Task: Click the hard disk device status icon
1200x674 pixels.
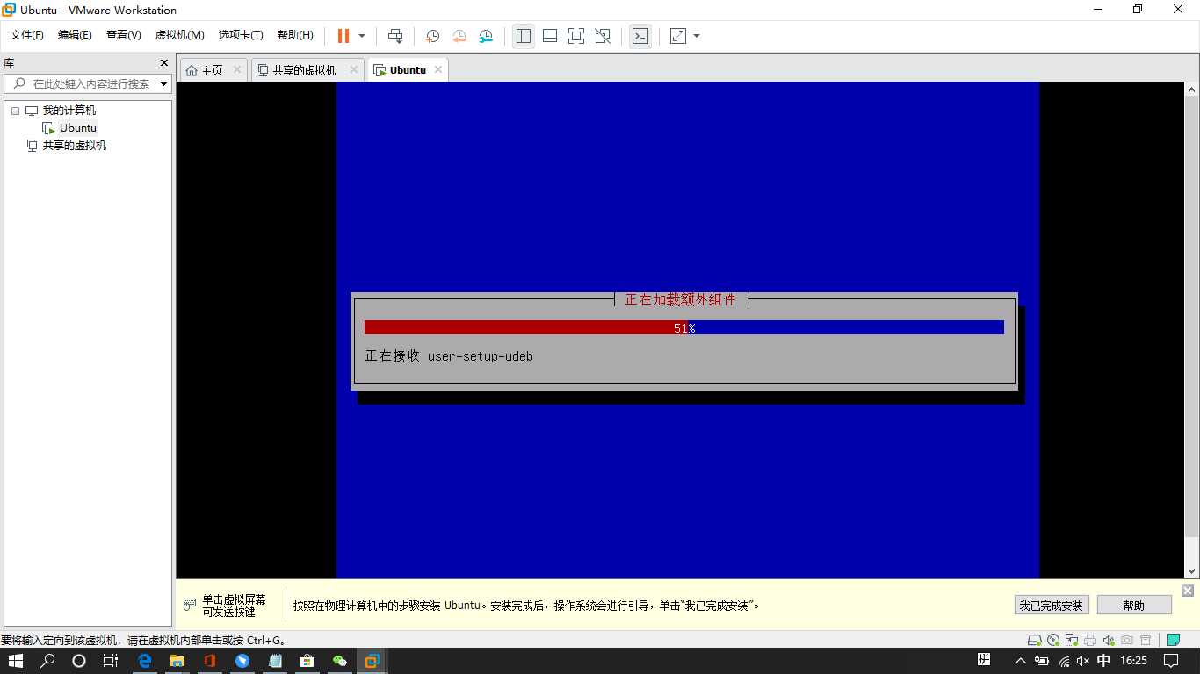Action: click(1035, 640)
